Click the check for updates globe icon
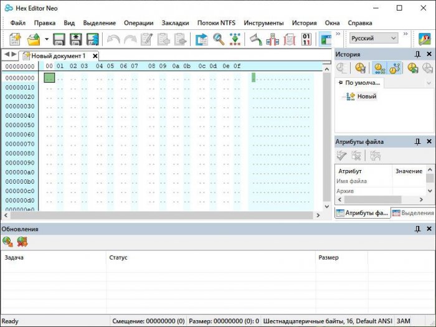436x327 pixels. click(x=7, y=241)
